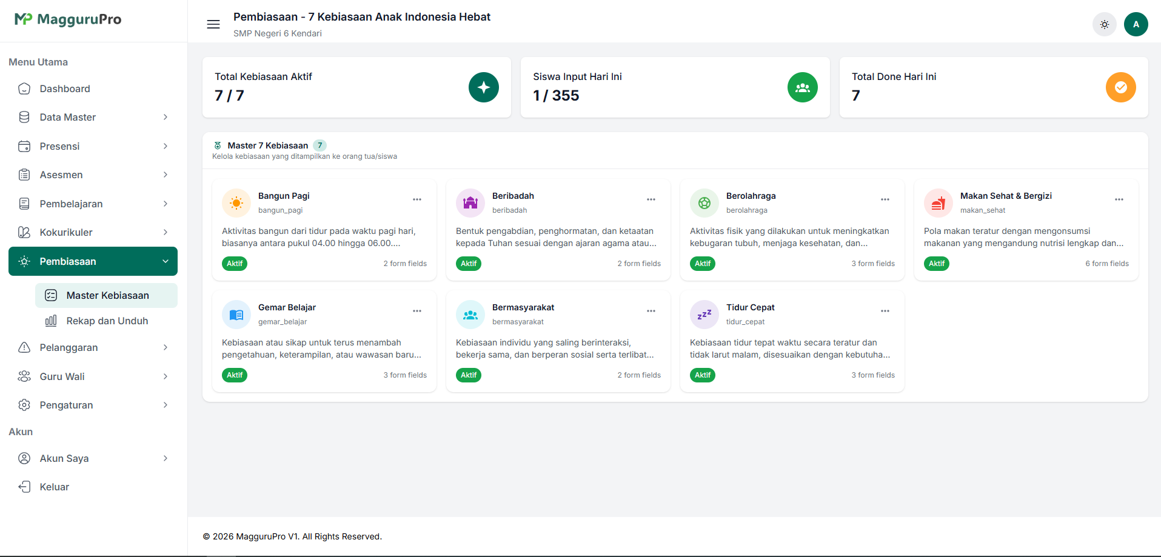
Task: Click Keluar to log out
Action: point(93,487)
